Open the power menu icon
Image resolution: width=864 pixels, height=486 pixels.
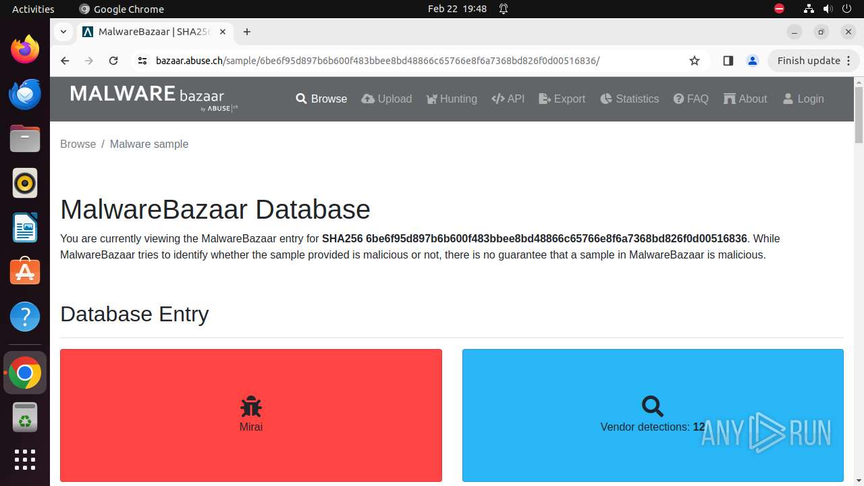(846, 9)
